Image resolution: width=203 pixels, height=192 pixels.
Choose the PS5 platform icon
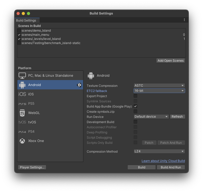[x=22, y=104]
